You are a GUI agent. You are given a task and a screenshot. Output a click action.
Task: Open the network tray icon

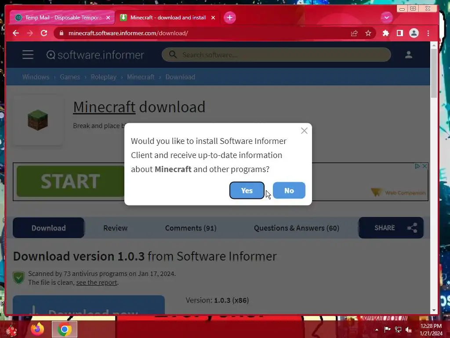pos(398,329)
